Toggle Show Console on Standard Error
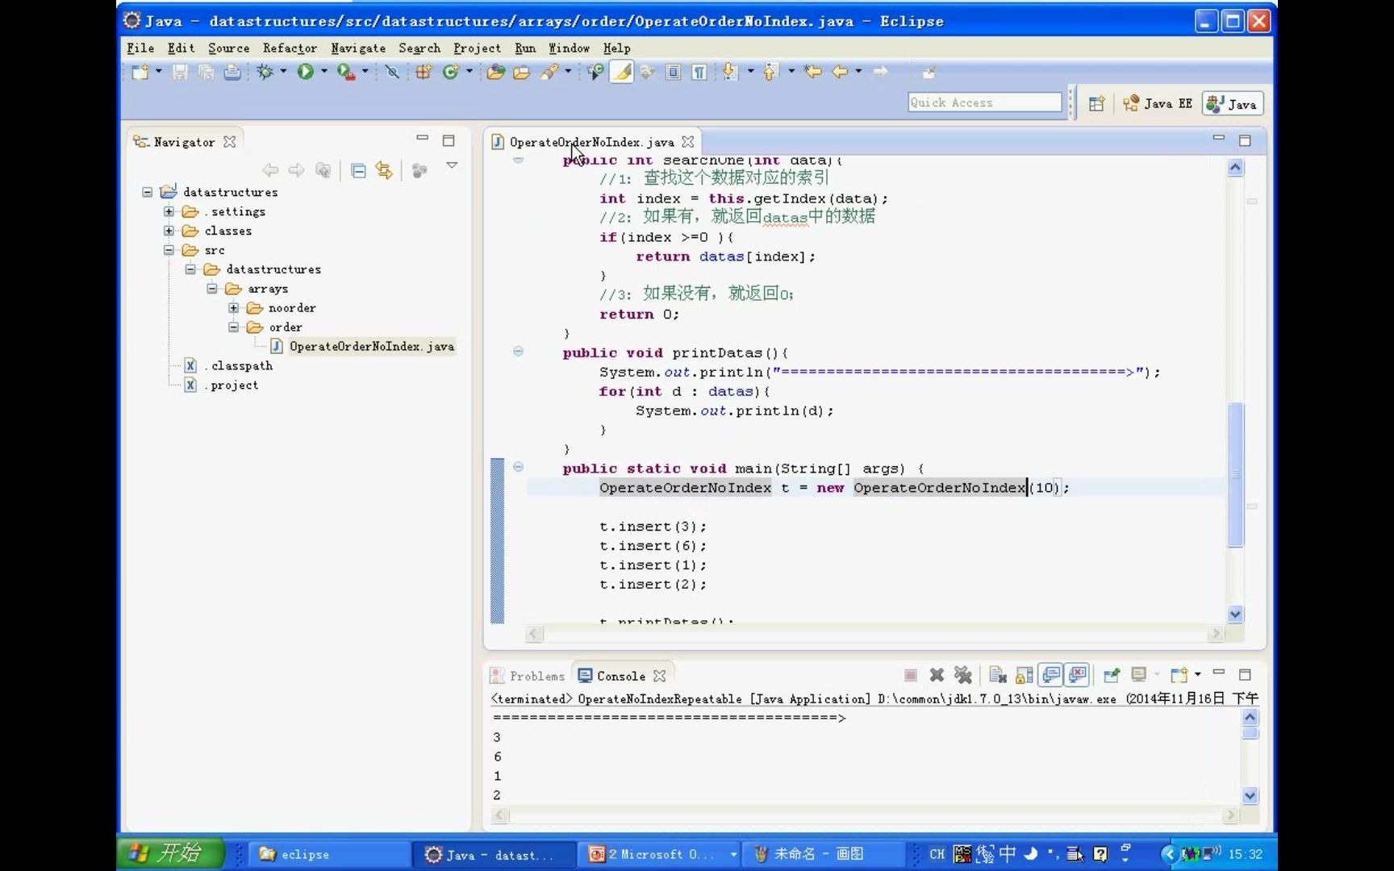 click(x=1078, y=675)
